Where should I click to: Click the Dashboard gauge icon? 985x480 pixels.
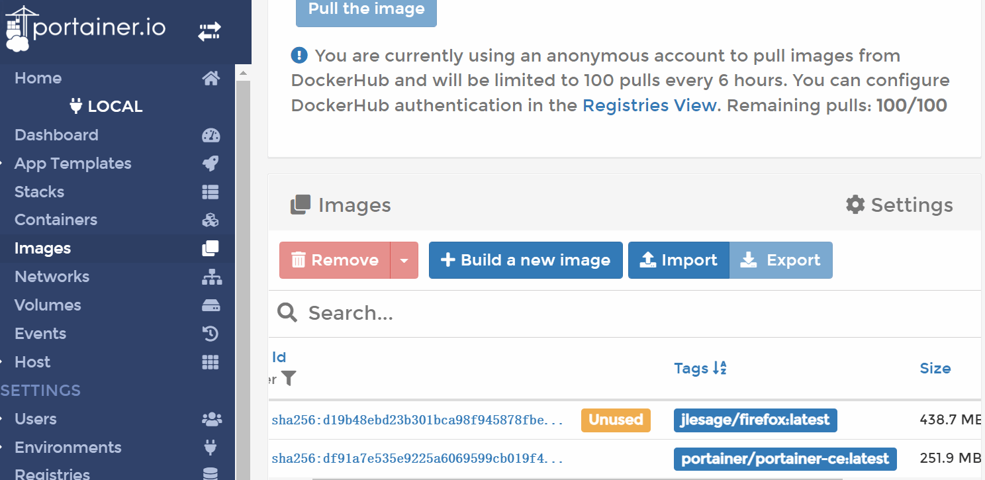[211, 135]
